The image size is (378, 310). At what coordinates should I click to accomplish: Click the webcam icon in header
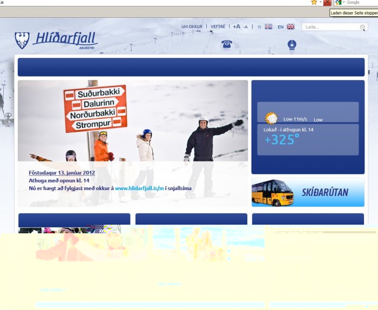[292, 44]
